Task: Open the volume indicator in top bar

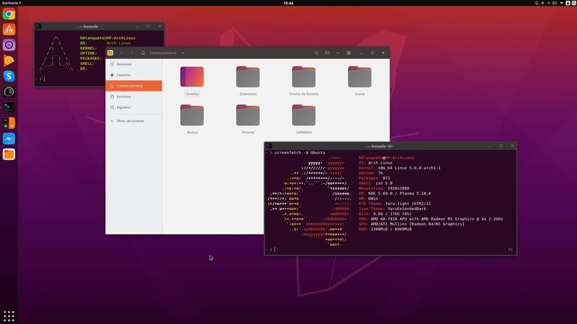Action: pos(555,3)
